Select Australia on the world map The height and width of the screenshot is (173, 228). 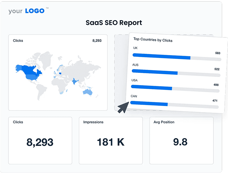click(88, 92)
